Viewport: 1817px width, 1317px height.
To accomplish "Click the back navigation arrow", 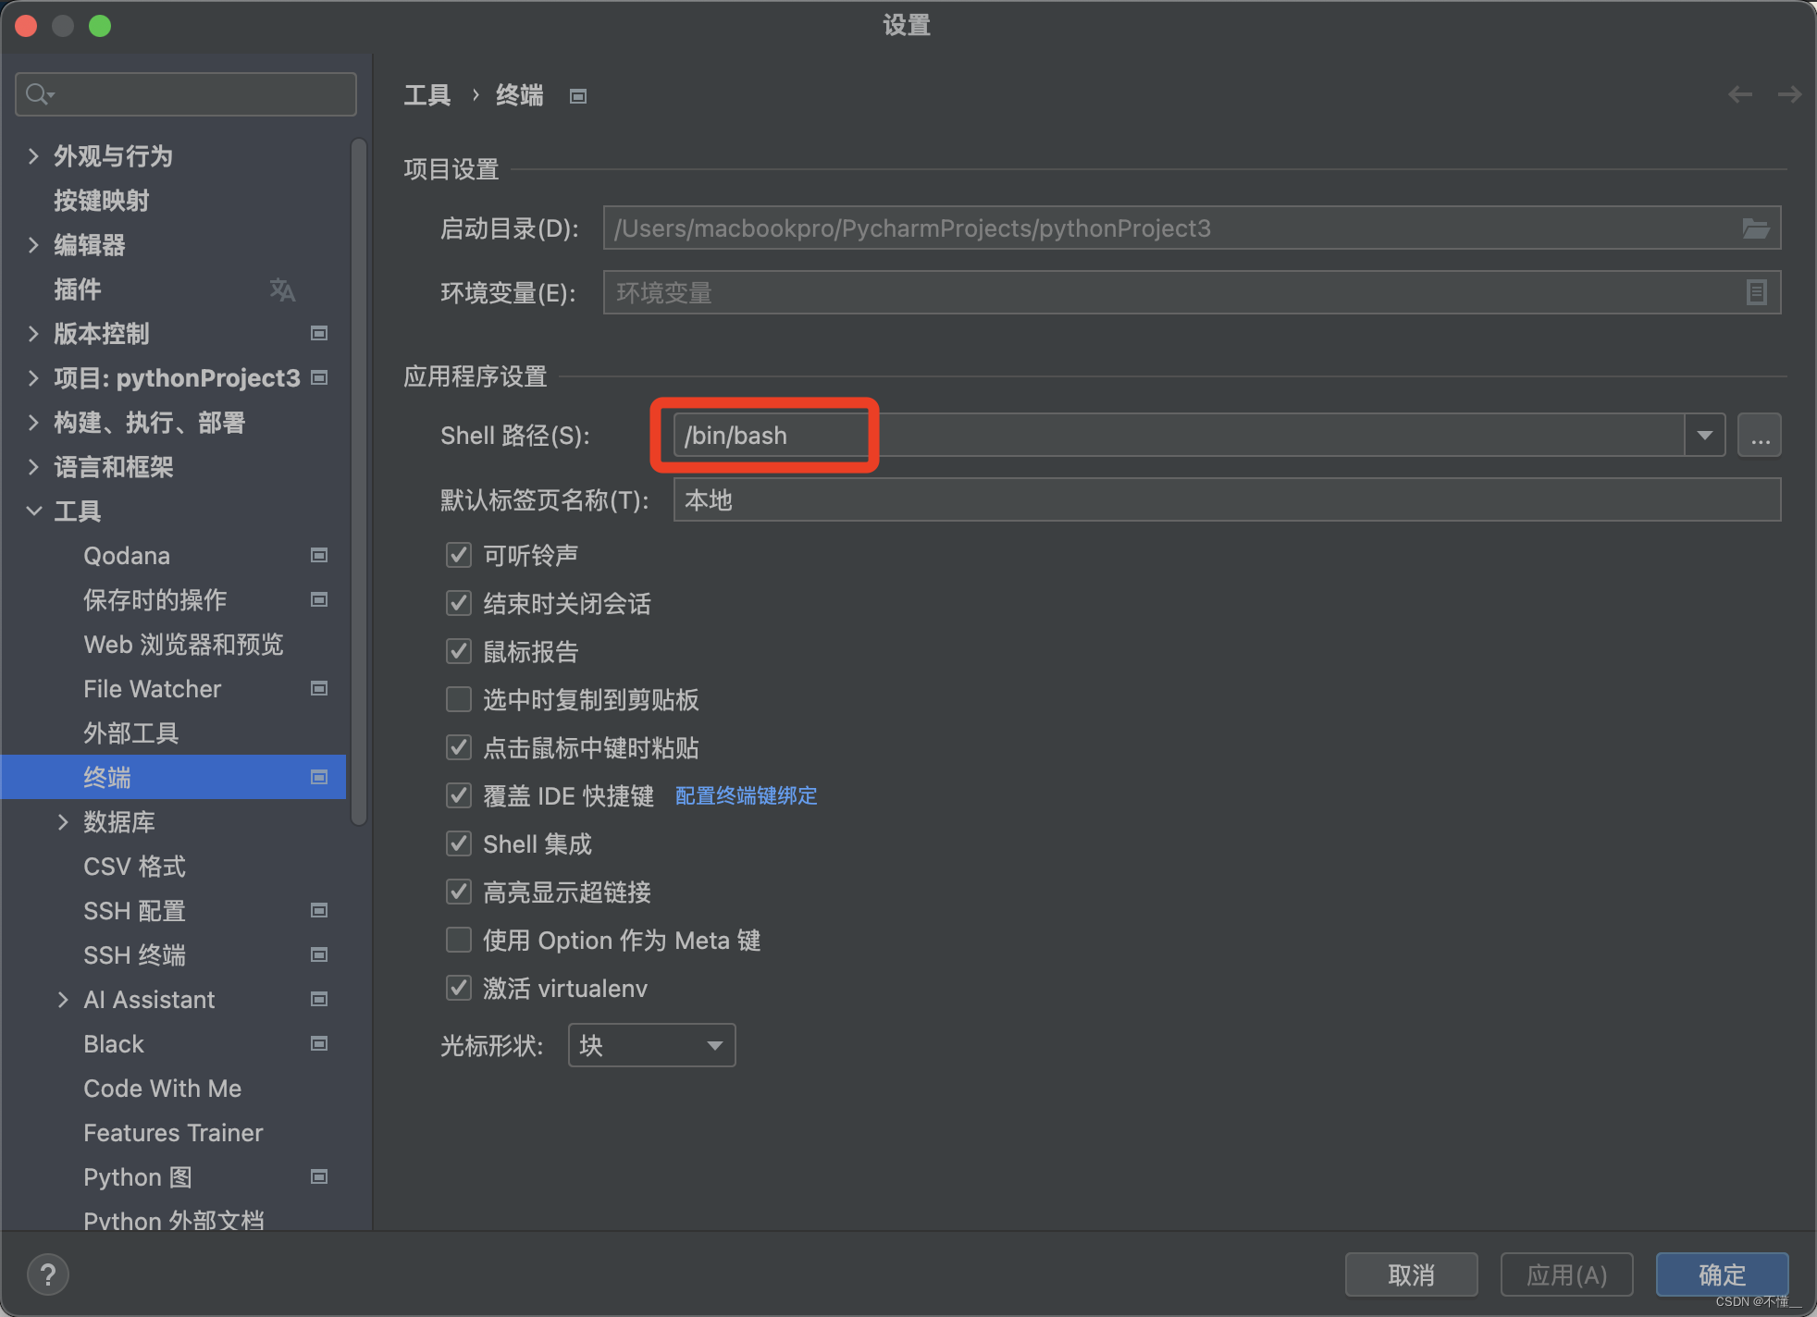I will point(1739,94).
